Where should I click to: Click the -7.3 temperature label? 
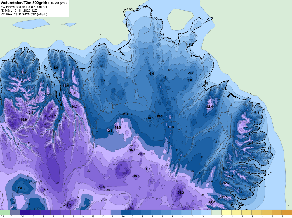coord(256,112)
